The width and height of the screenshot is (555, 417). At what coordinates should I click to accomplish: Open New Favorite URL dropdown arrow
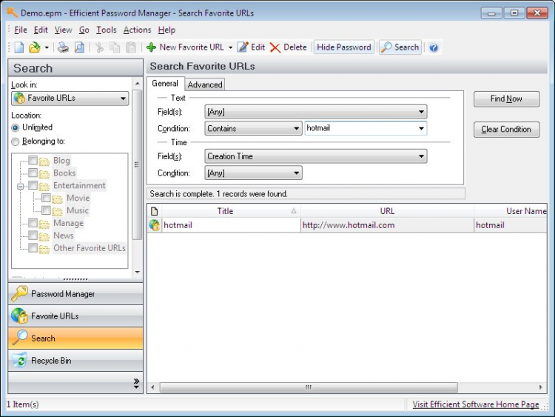click(230, 47)
